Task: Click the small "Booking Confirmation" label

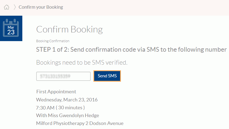Action: pos(53,41)
